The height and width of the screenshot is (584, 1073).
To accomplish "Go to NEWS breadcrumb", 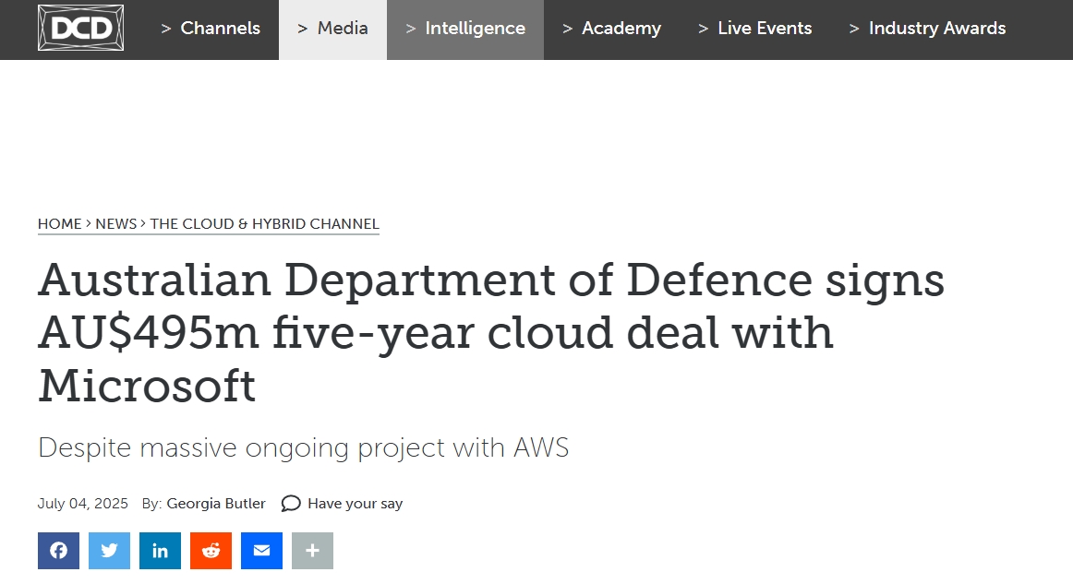I will pyautogui.click(x=115, y=223).
